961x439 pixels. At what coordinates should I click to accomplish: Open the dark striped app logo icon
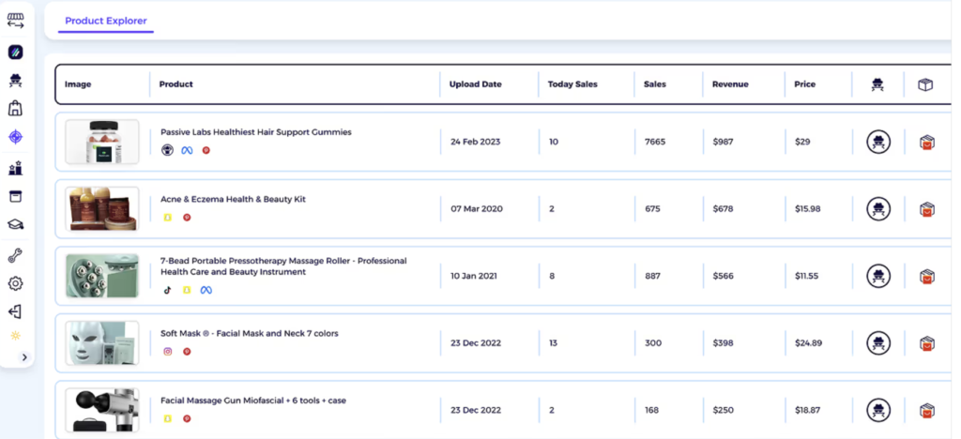(15, 52)
